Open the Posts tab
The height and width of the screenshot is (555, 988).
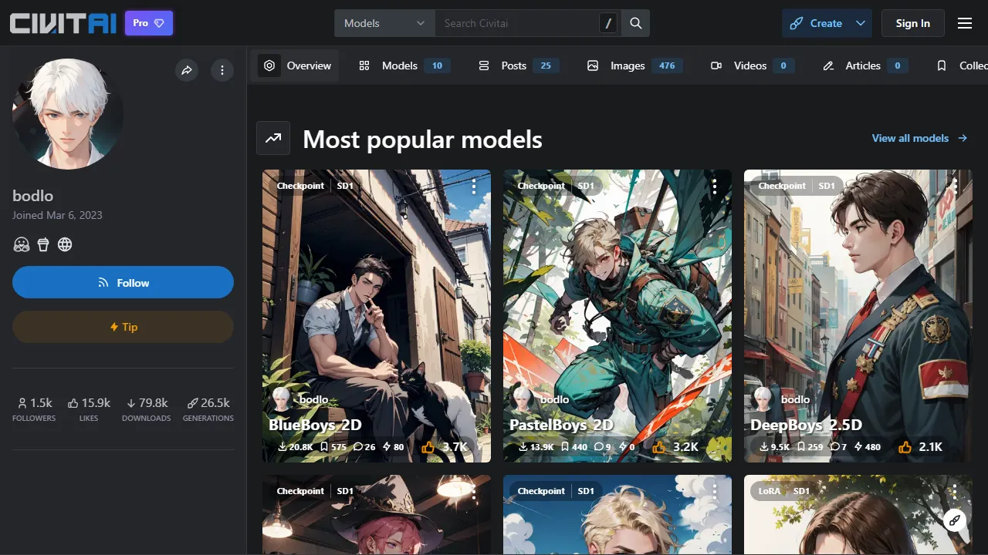point(513,66)
